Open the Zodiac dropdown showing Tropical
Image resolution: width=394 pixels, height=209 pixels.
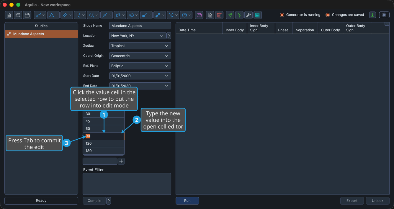point(140,46)
